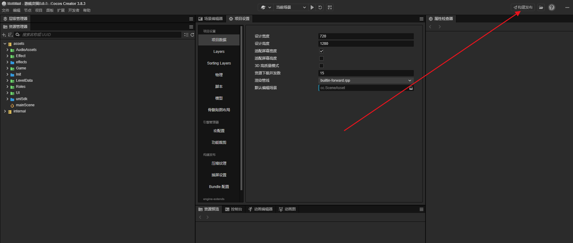Click the plus icon to create new asset

(x=4, y=35)
